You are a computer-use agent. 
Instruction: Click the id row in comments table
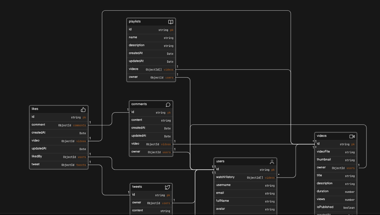pyautogui.click(x=151, y=112)
